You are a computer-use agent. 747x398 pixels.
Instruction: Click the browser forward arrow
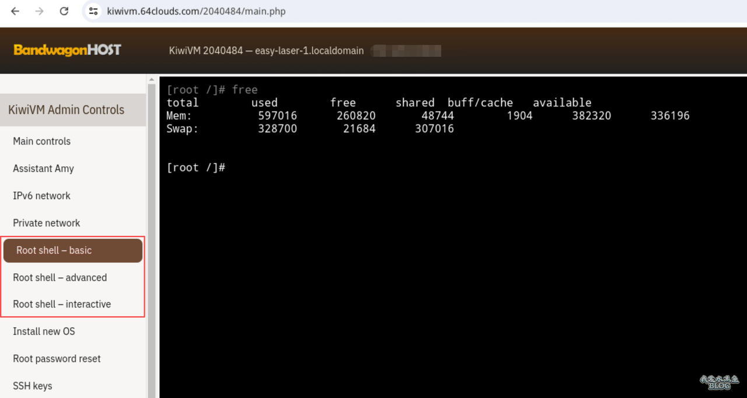(40, 11)
